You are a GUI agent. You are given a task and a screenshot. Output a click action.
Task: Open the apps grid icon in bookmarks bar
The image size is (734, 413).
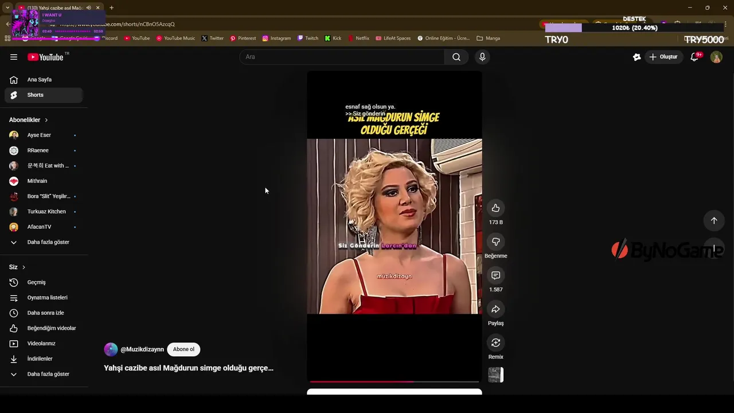coord(7,38)
